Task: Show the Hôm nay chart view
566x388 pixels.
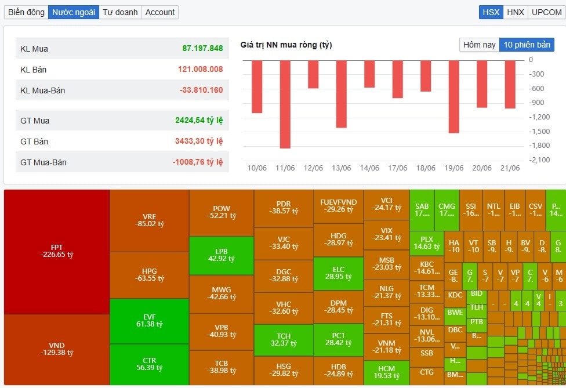Action: (480, 45)
